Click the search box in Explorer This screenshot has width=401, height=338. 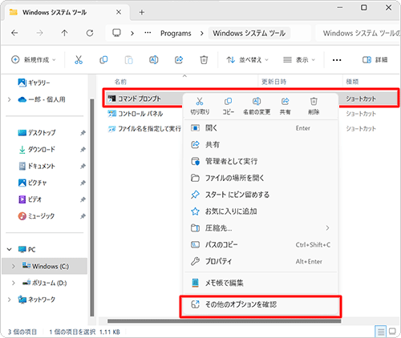pos(358,33)
